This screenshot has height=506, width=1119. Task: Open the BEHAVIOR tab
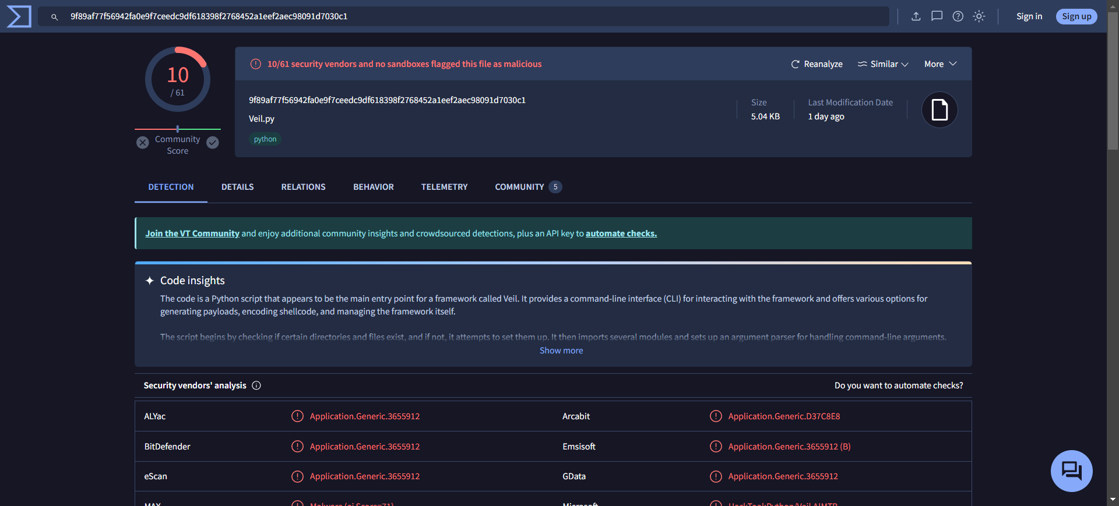374,187
